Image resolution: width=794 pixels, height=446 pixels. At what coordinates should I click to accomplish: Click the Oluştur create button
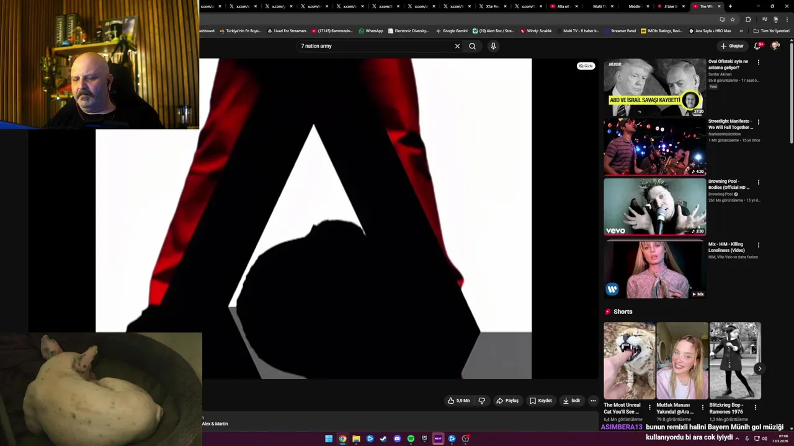(x=732, y=46)
